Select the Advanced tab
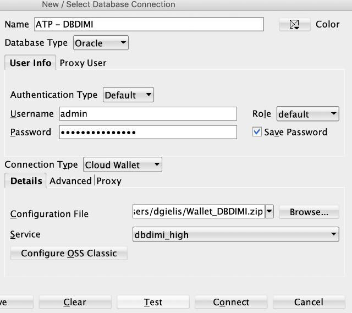The image size is (352, 313). 70,181
